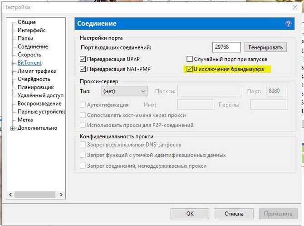Screen dimensions: 304x226
Task: Click the Отмена button
Action: coord(234,214)
